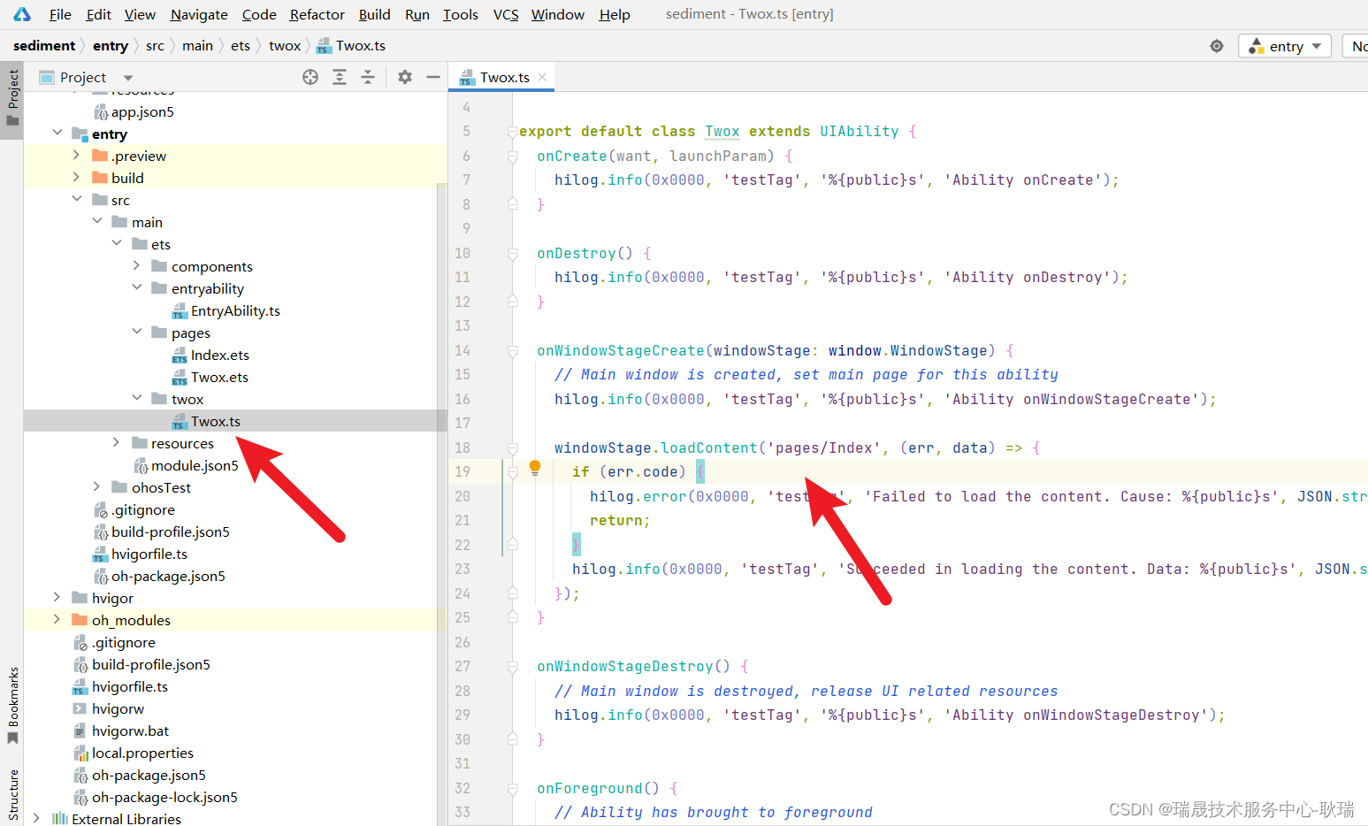
Task: Open the Navigate menu
Action: coord(199,14)
